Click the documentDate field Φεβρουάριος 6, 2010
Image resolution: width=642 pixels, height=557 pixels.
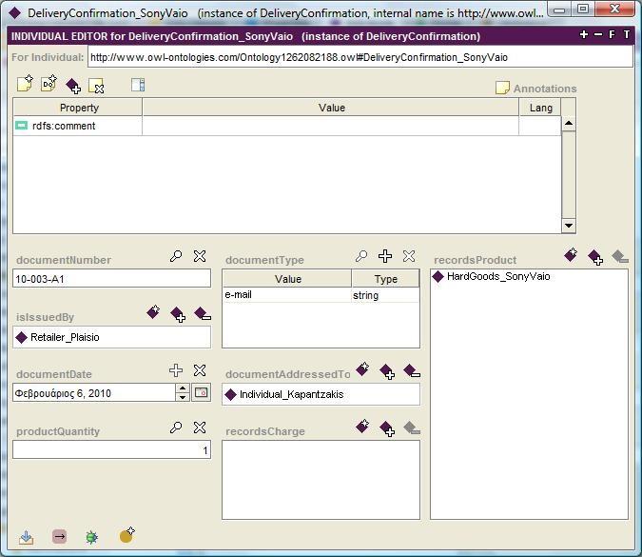(x=94, y=393)
